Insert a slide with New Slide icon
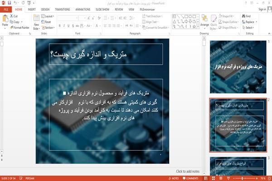 coord(36,19)
